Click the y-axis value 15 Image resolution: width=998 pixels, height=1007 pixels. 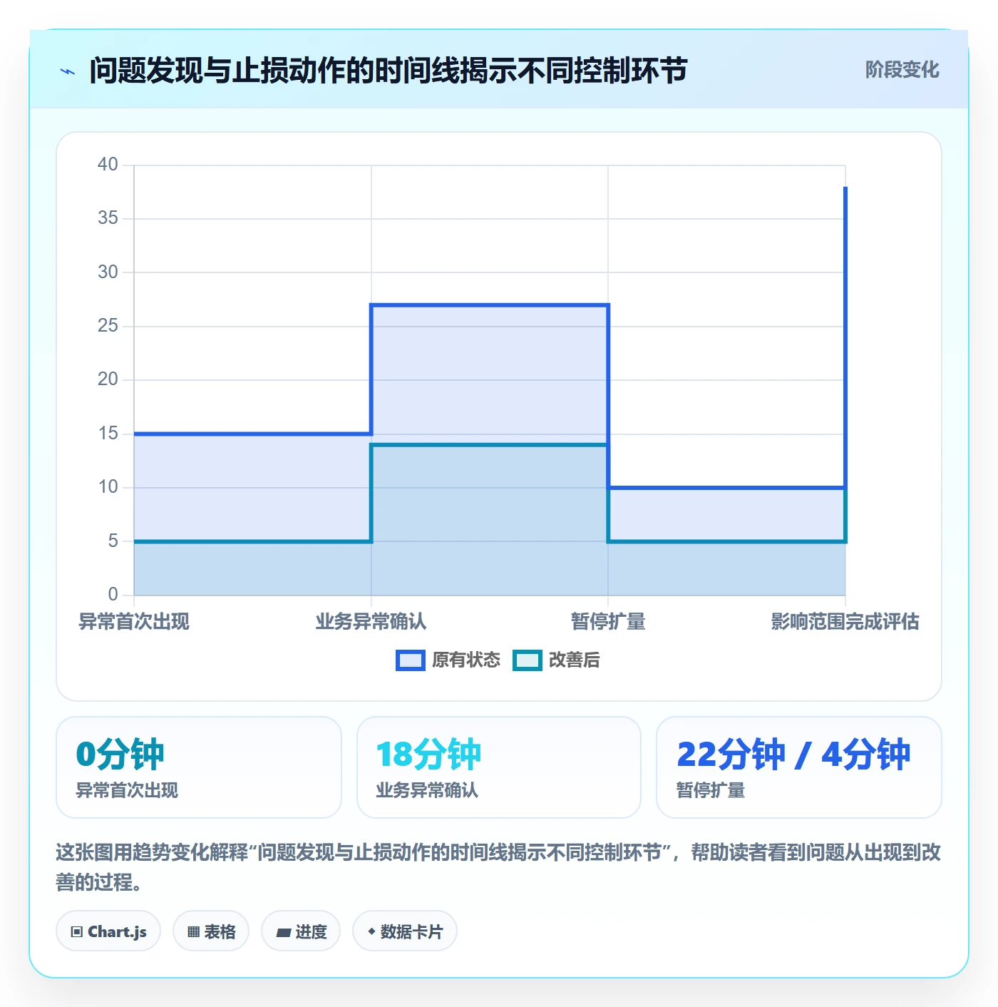[x=108, y=434]
